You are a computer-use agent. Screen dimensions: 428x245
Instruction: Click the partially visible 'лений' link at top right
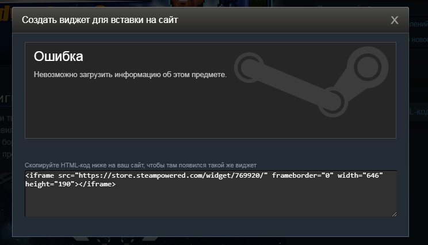418,24
